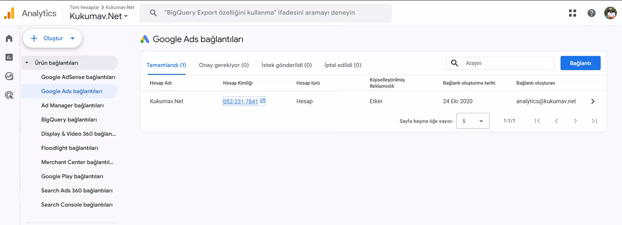Switch to İptal edildi (0) tab

[x=343, y=65]
